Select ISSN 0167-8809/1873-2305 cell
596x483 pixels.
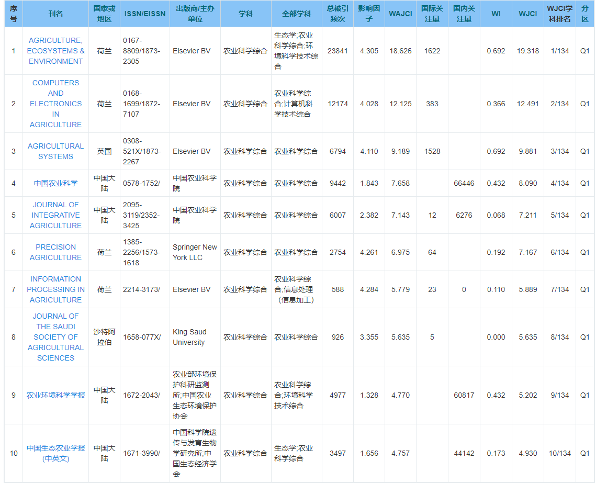145,51
